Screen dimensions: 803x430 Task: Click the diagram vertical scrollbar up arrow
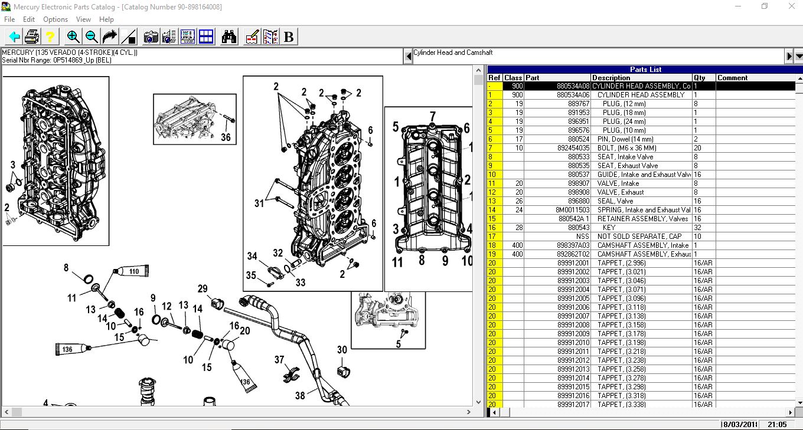click(479, 71)
